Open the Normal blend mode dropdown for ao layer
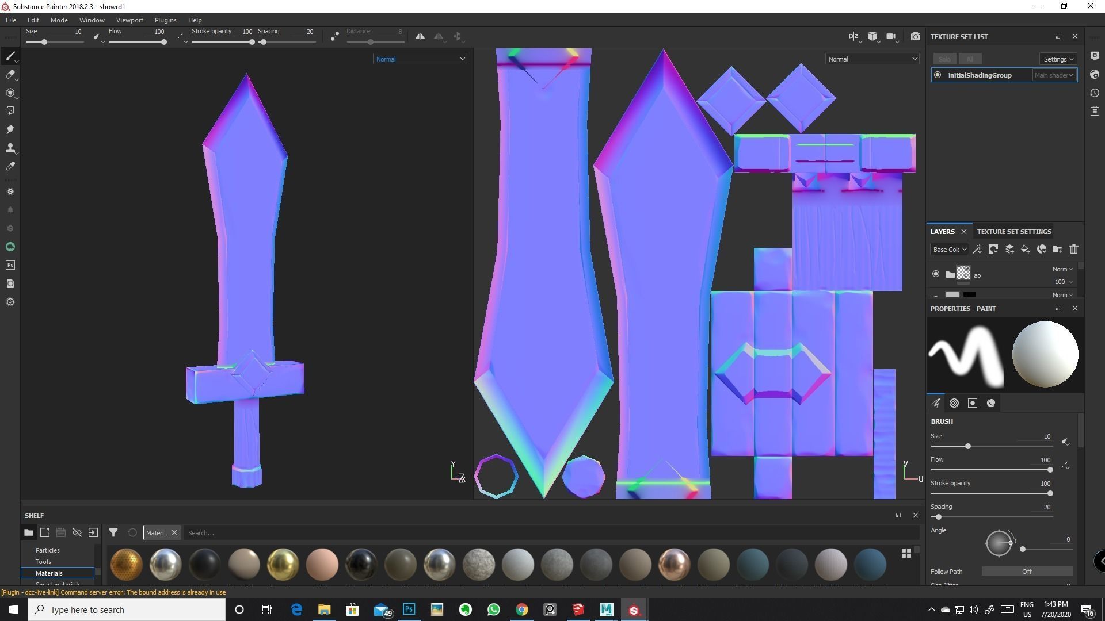 click(x=1062, y=269)
